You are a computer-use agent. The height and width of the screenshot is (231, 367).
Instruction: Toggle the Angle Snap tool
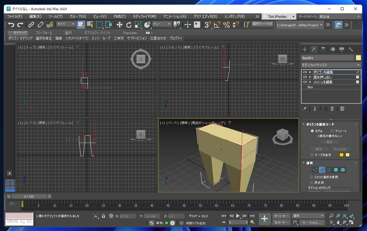click(x=217, y=25)
